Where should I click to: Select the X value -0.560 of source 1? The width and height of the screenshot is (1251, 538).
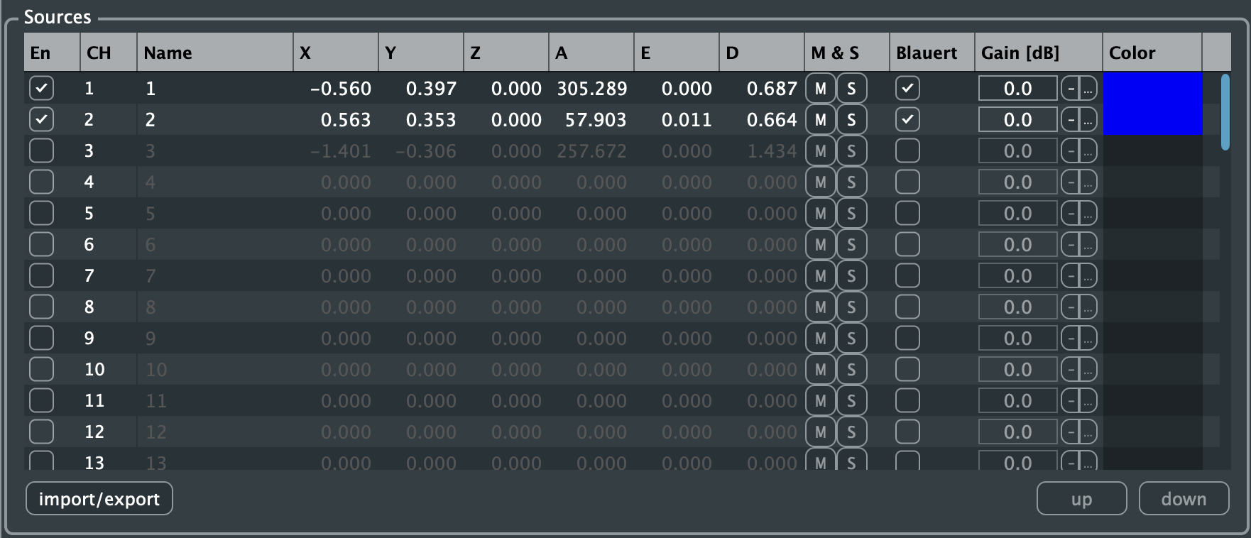pos(341,89)
